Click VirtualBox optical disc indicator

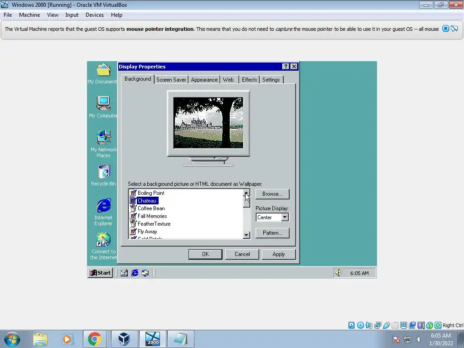point(360,325)
